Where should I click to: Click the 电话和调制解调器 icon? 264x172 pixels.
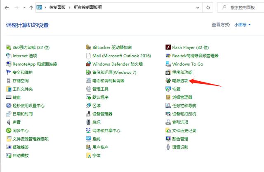pyautogui.click(x=88, y=80)
